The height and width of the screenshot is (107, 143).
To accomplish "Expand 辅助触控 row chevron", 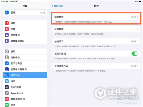I will tap(138, 17).
